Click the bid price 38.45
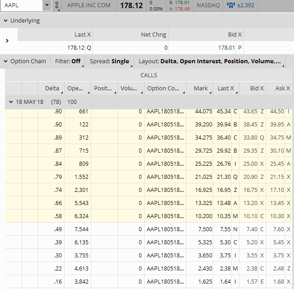The width and height of the screenshot is (294, 289). (x=250, y=125)
